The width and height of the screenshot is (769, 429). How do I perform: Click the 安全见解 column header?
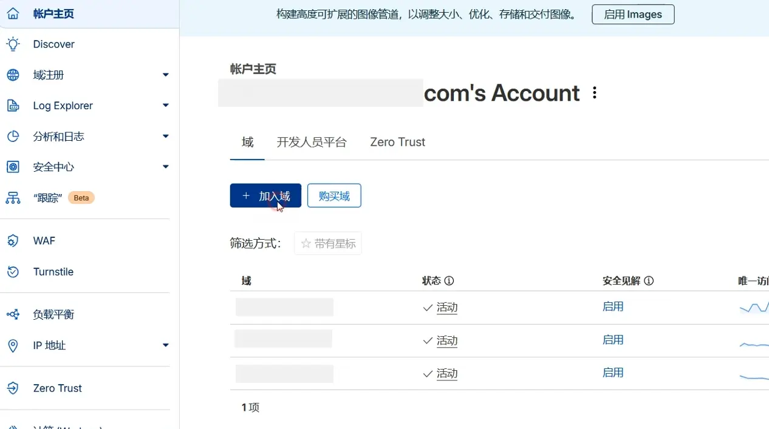pyautogui.click(x=621, y=281)
